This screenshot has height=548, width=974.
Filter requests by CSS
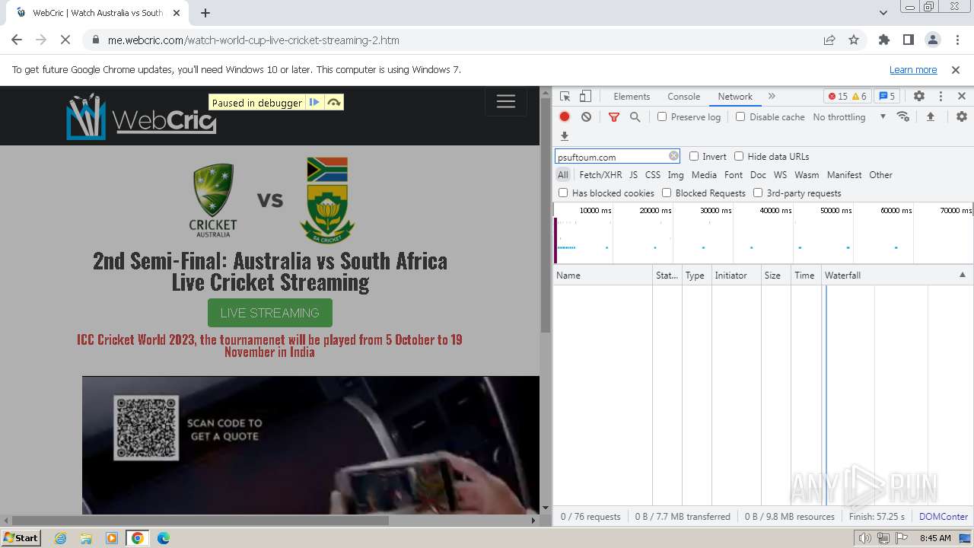pyautogui.click(x=653, y=175)
